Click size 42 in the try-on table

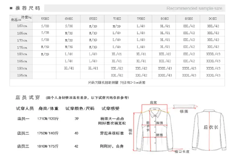[x=77, y=146]
